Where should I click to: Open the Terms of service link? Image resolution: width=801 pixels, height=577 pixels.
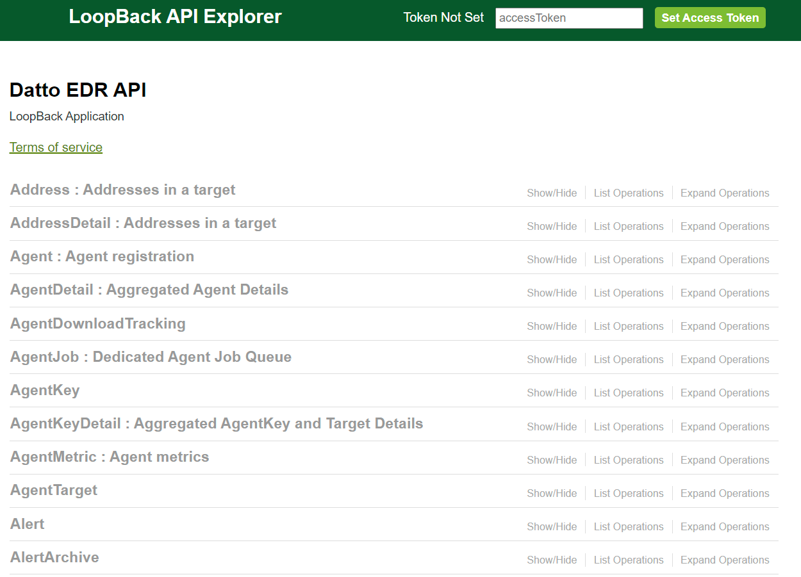pyautogui.click(x=56, y=147)
